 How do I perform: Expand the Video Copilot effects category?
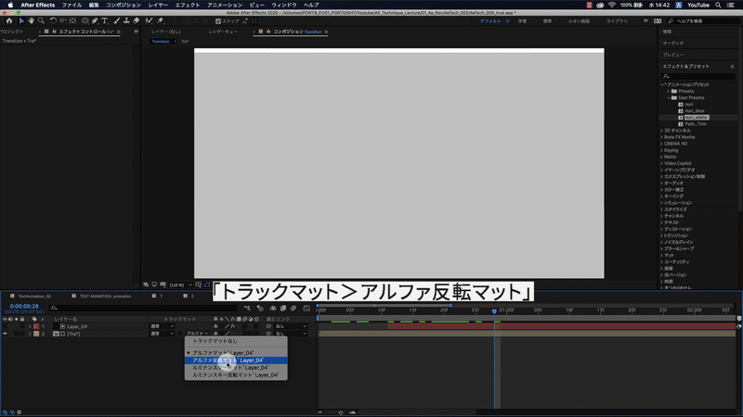coord(662,163)
